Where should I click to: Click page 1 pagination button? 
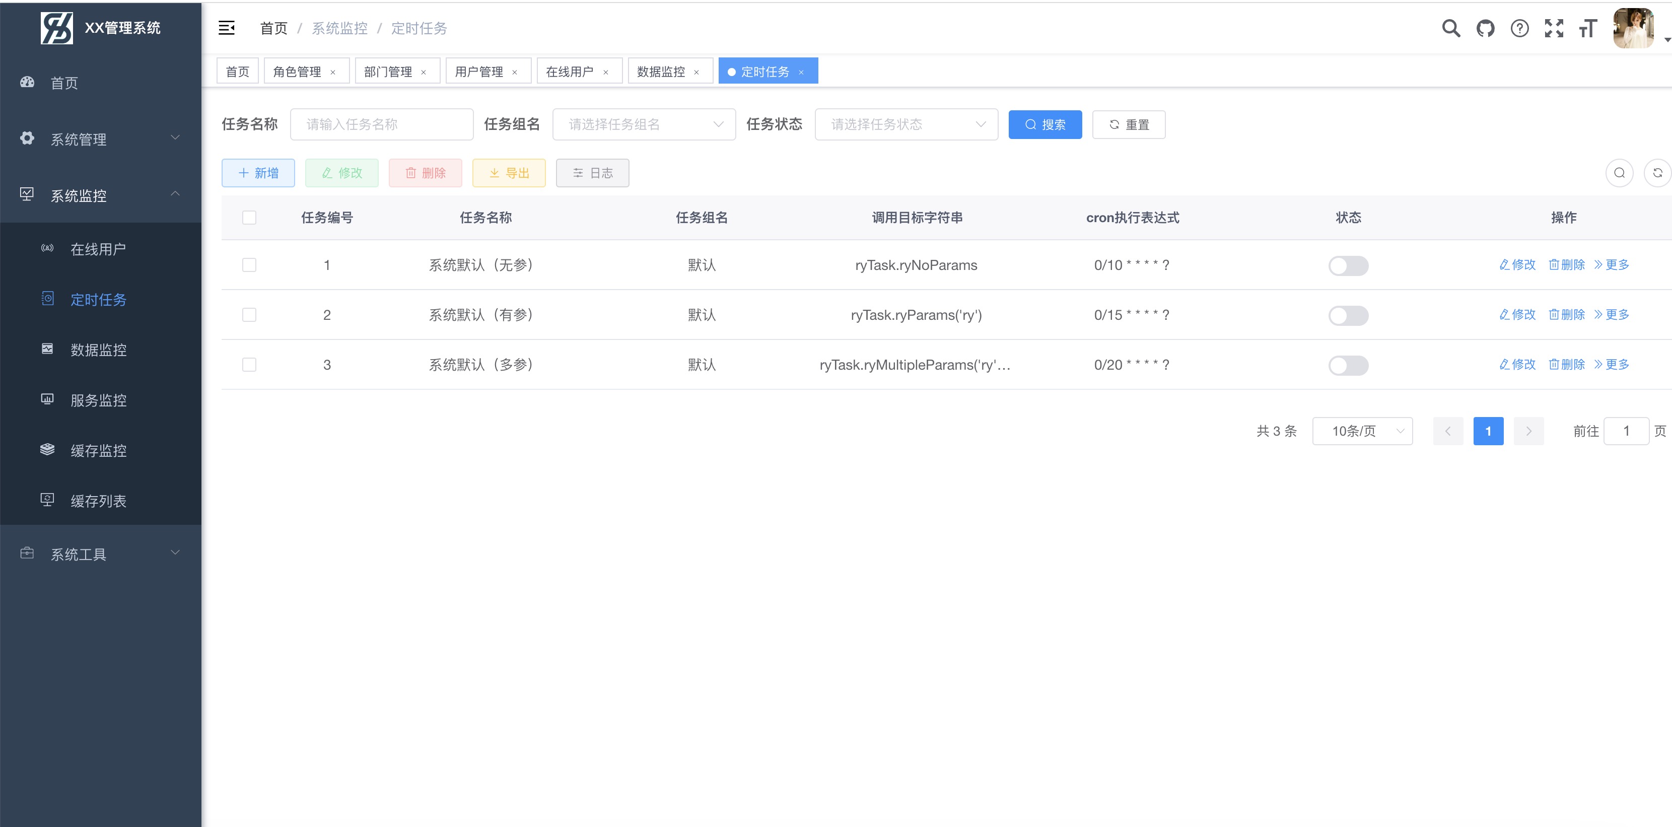[x=1488, y=431]
